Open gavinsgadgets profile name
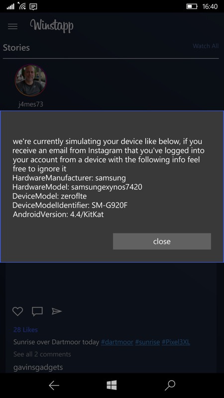This screenshot has height=398, width=224. 38,367
